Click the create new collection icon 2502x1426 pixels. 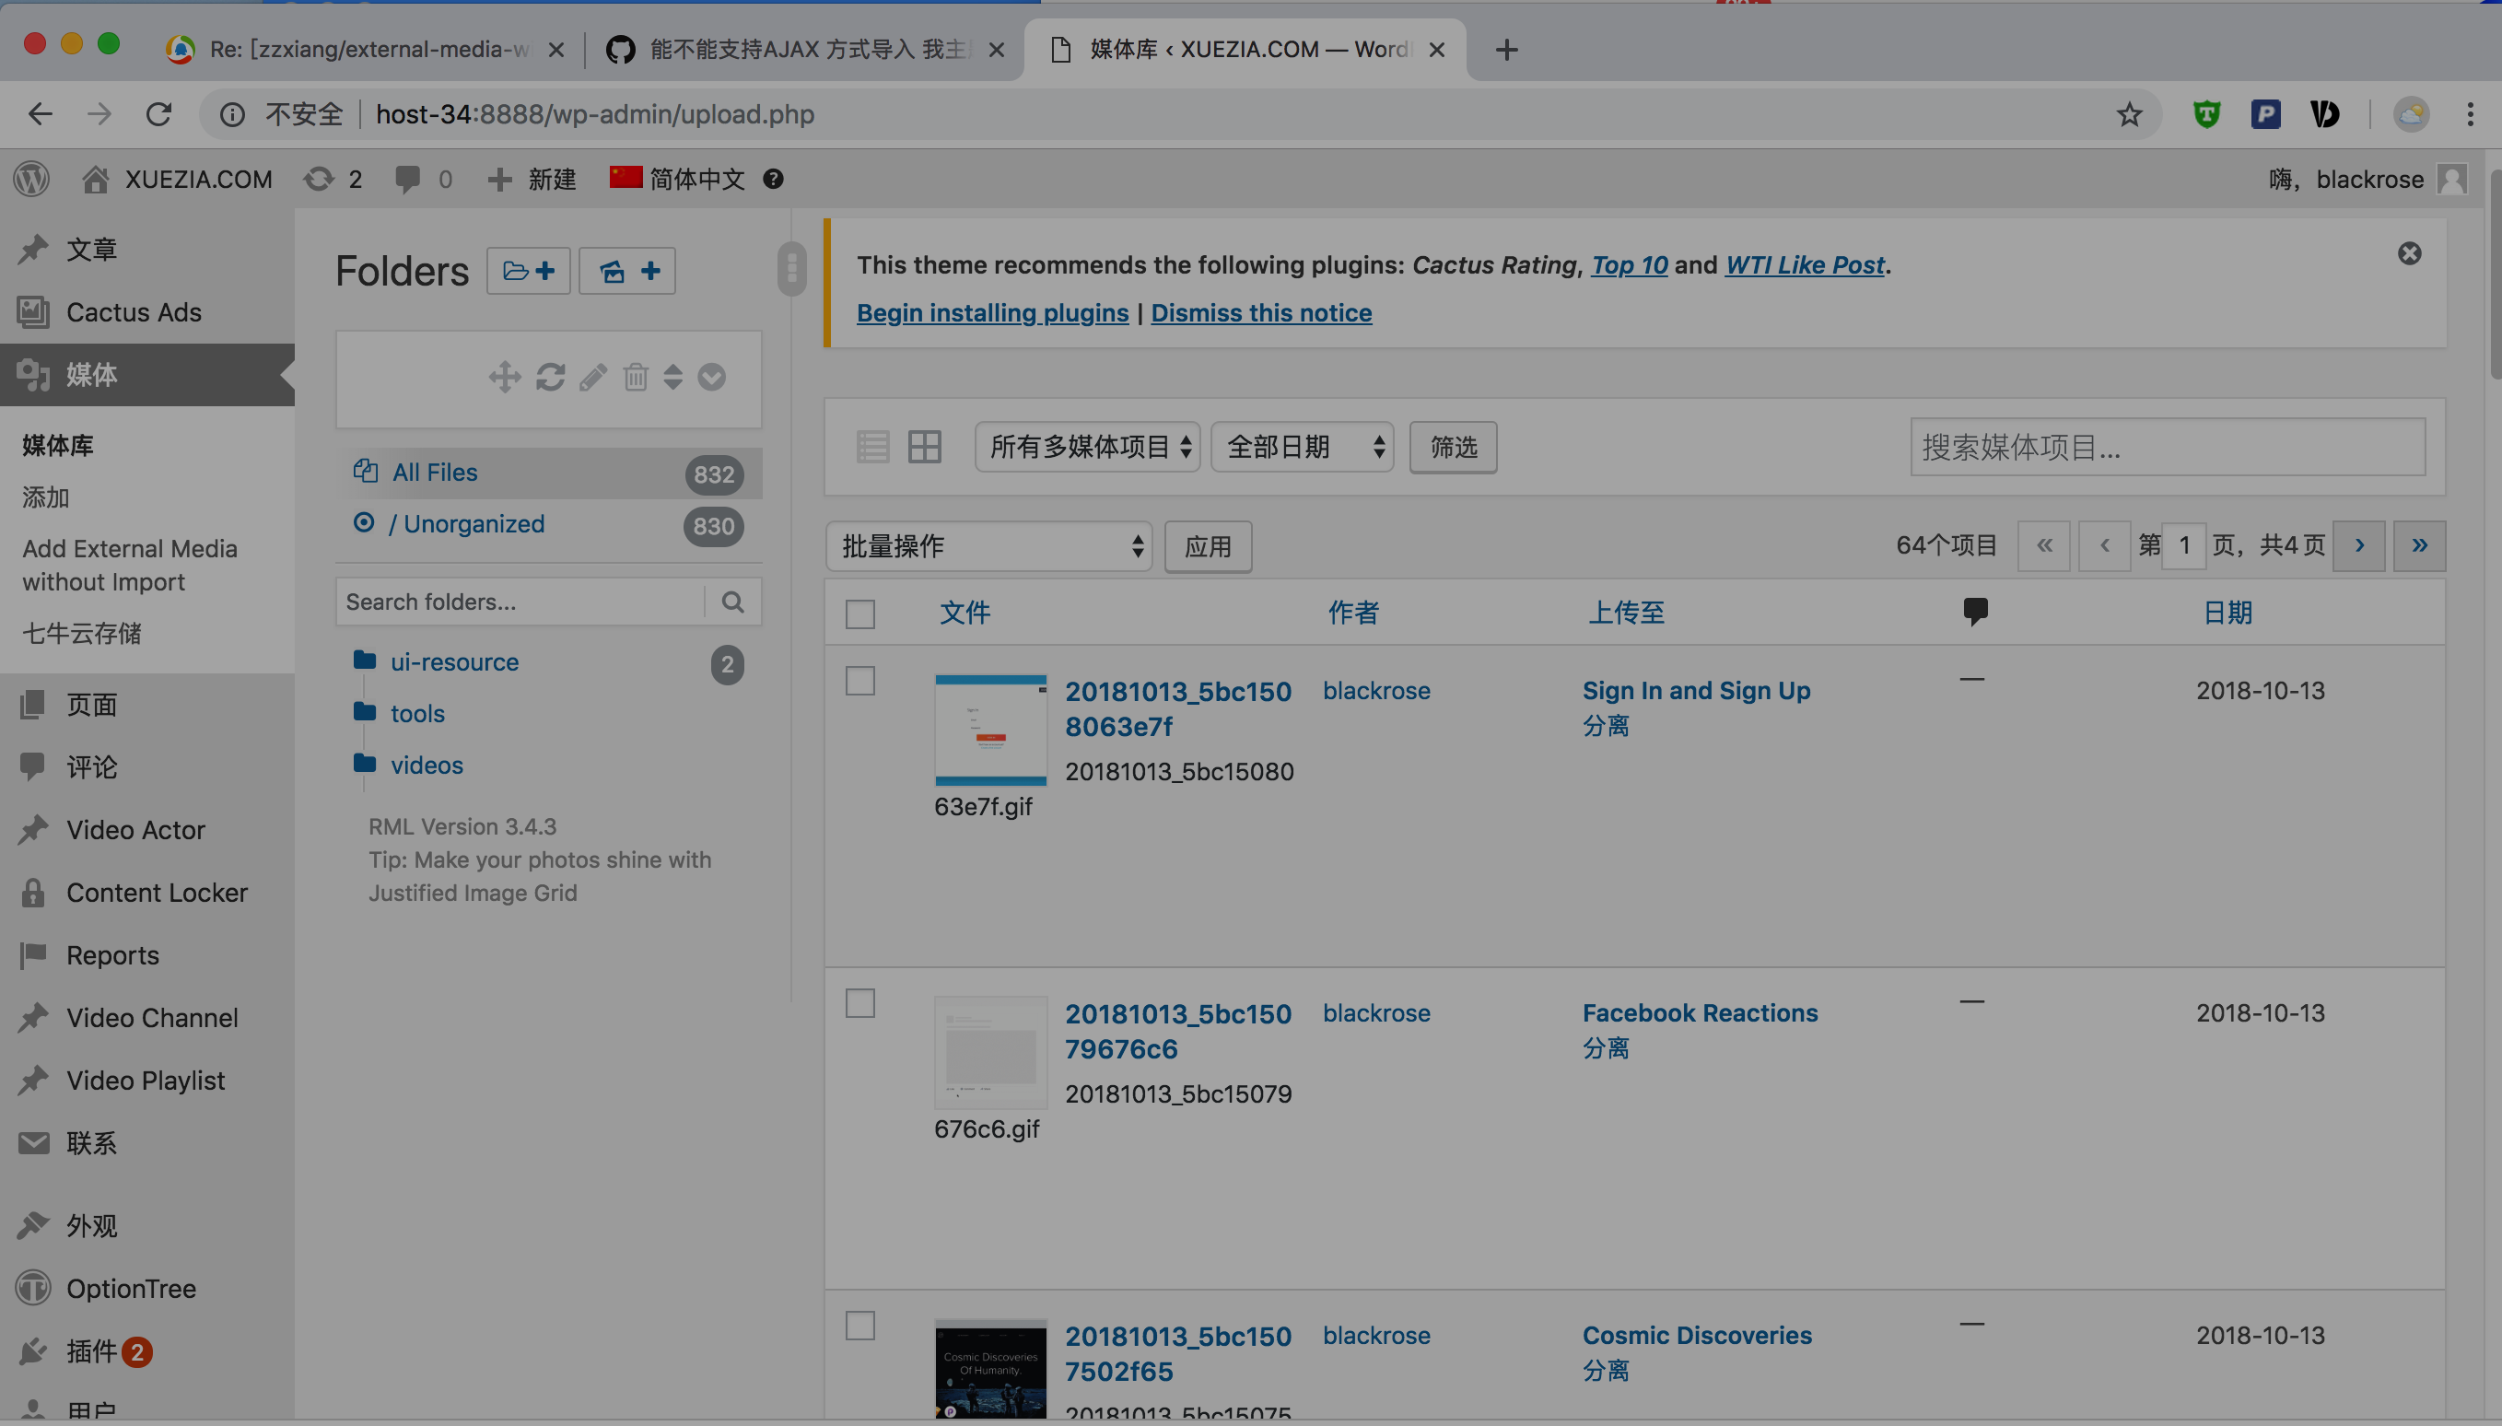[x=626, y=272]
